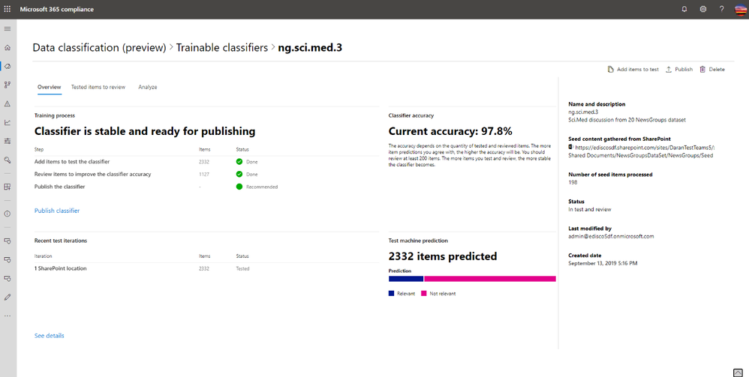Image resolution: width=749 pixels, height=377 pixels.
Task: Show more sidebar items ellipsis
Action: [8, 316]
